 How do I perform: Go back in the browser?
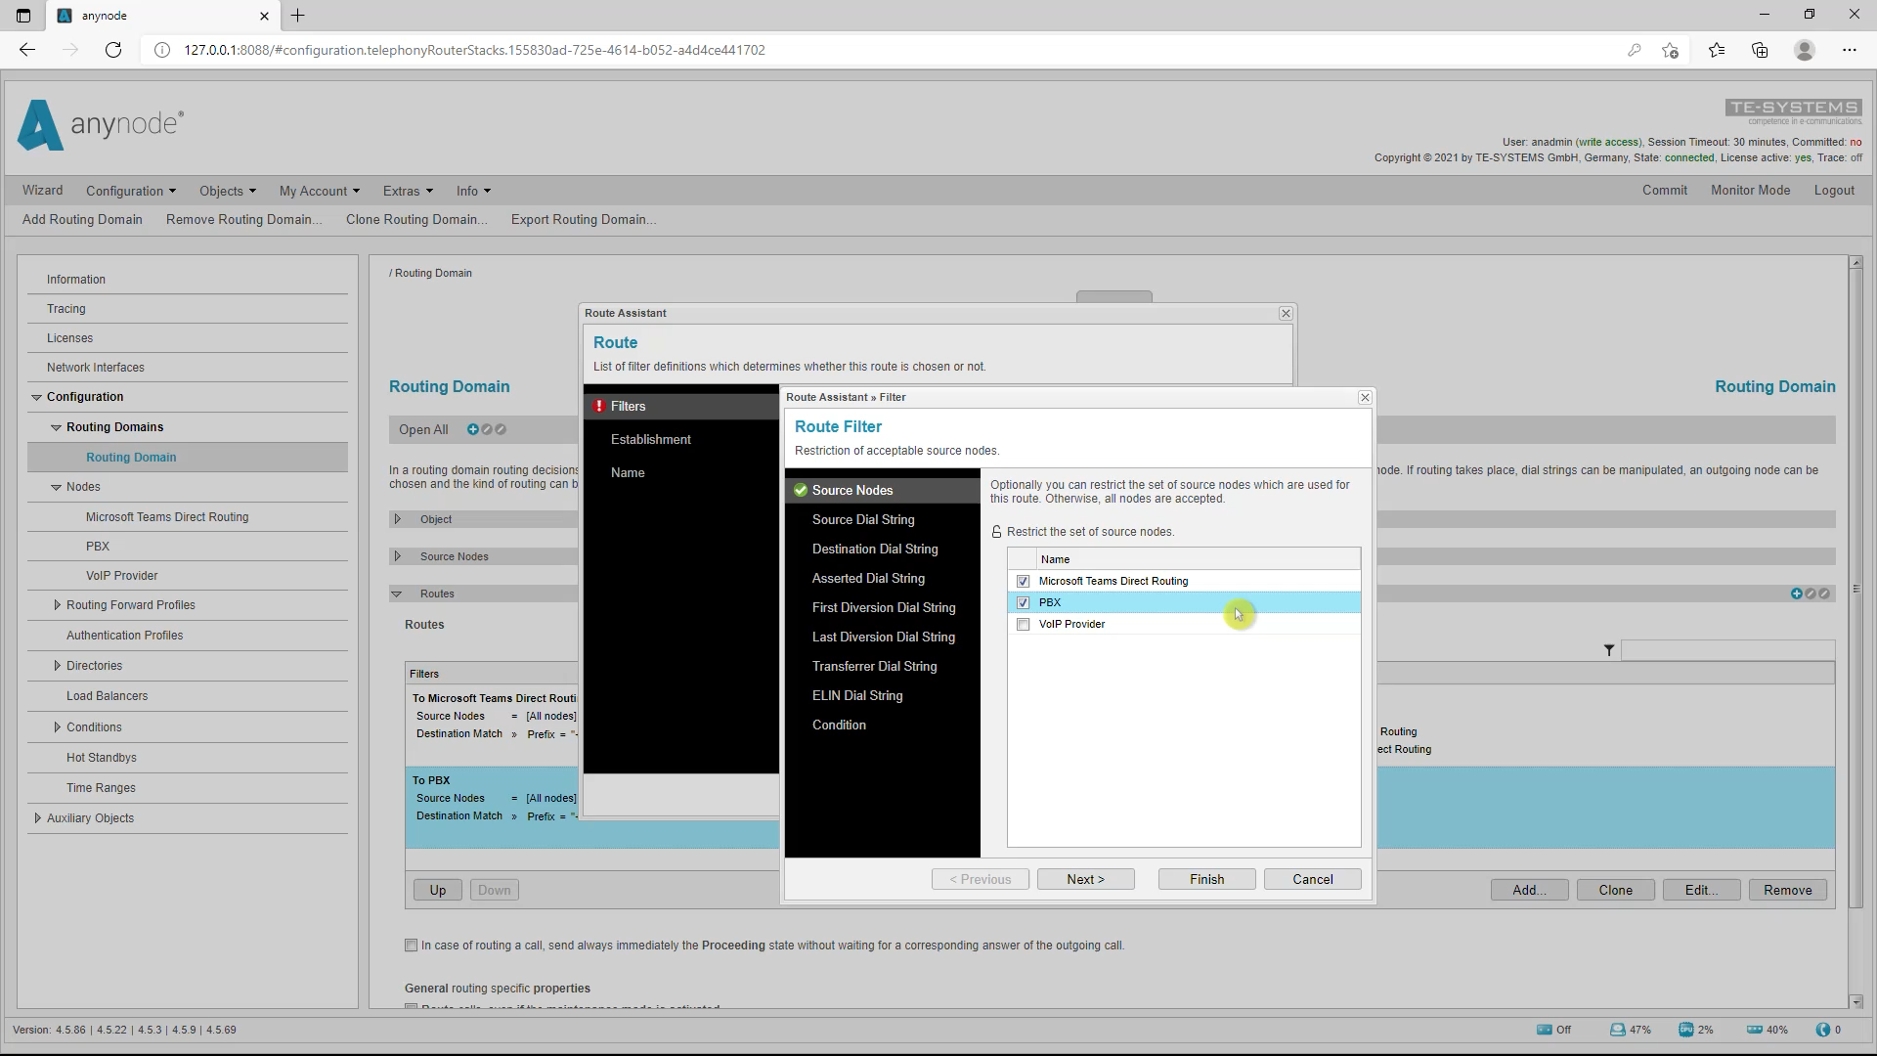coord(27,50)
